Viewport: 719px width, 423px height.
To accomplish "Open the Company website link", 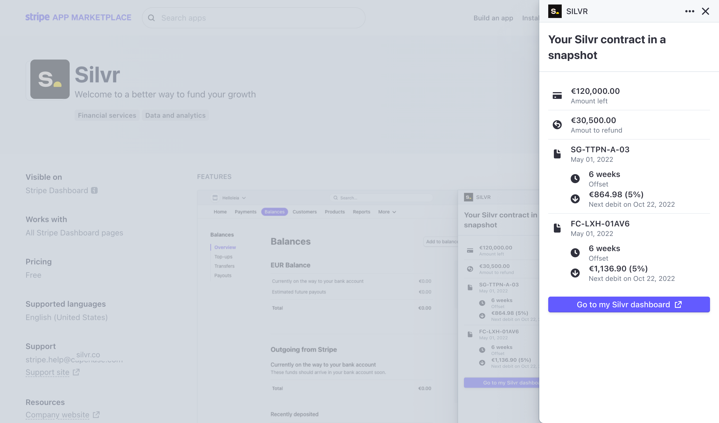I will (57, 415).
